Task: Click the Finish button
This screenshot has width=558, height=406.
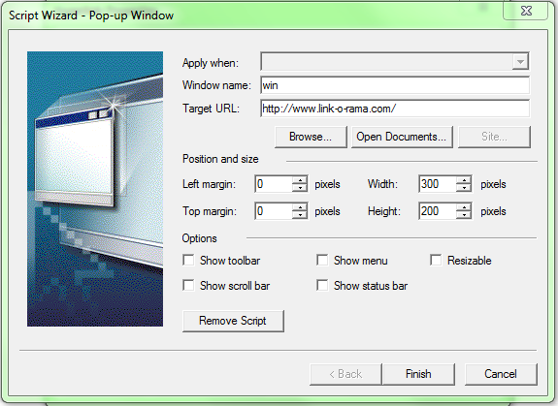Action: click(418, 374)
